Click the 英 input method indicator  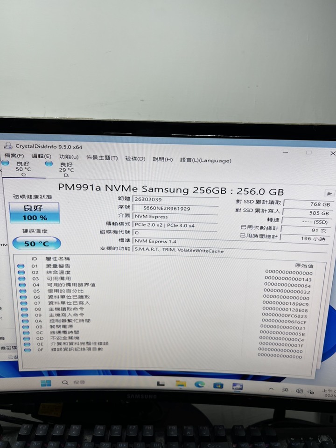click(285, 390)
